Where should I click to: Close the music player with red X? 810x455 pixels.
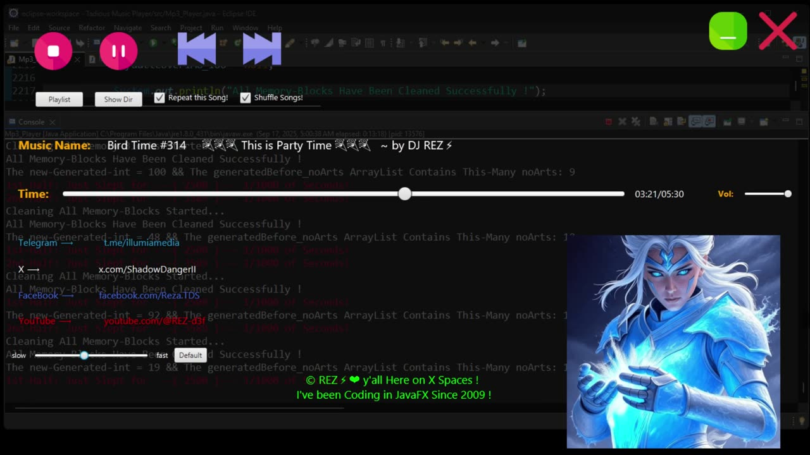coord(778,31)
